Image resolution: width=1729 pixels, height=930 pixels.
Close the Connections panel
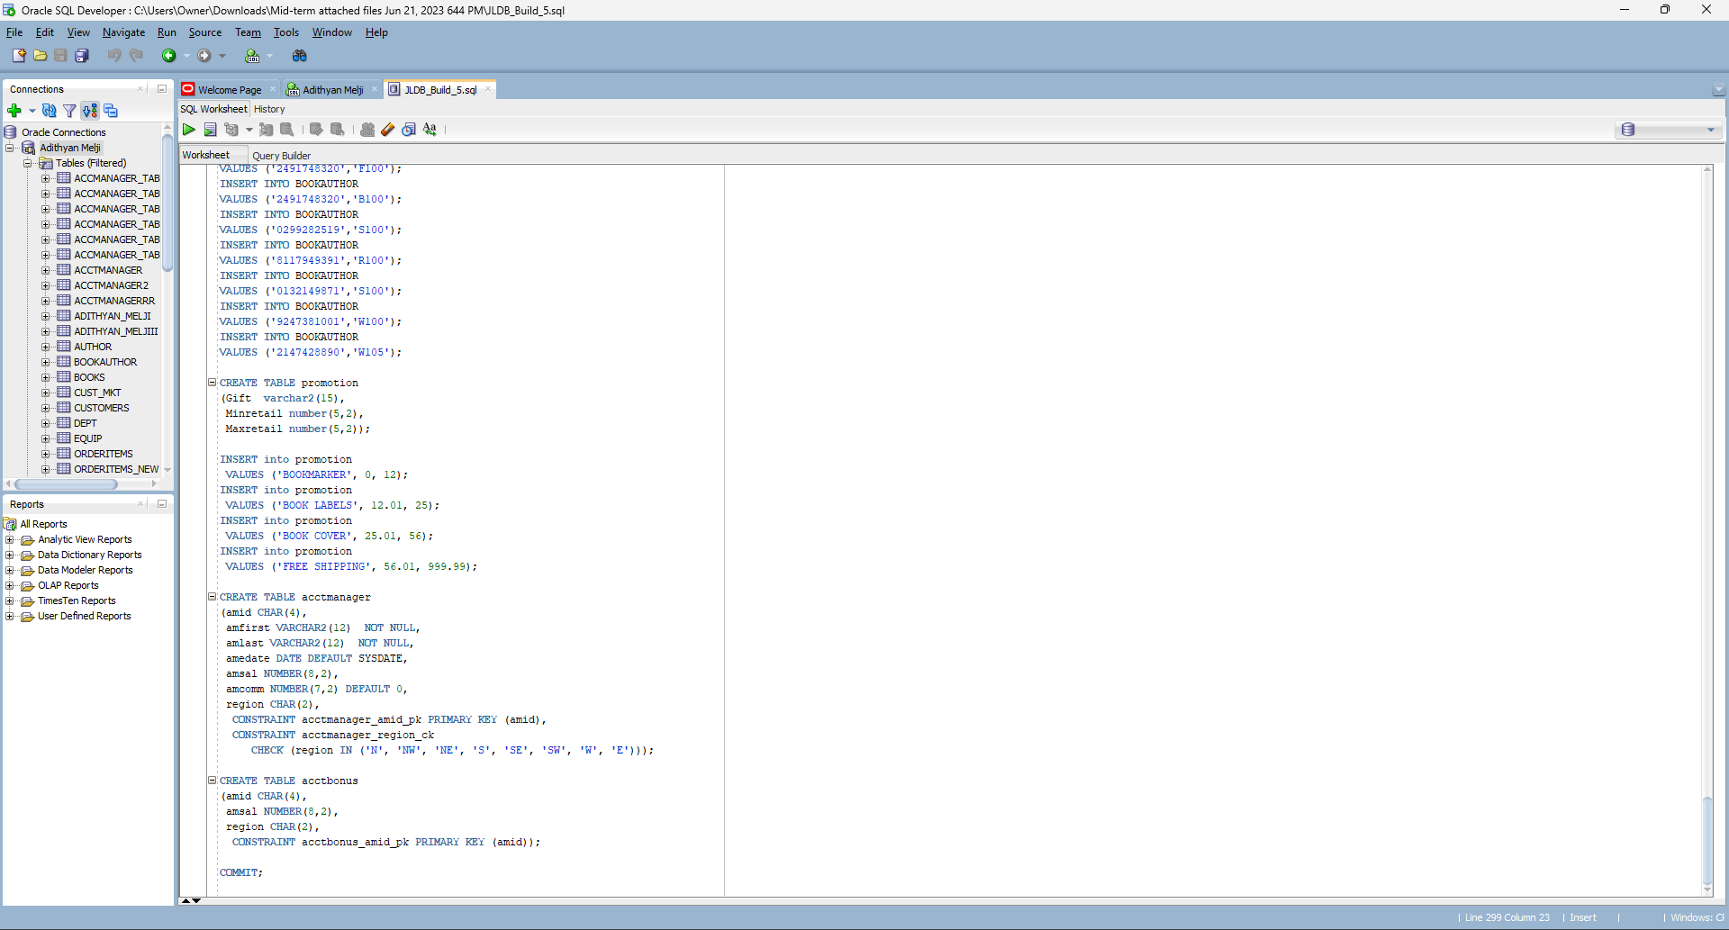140,89
